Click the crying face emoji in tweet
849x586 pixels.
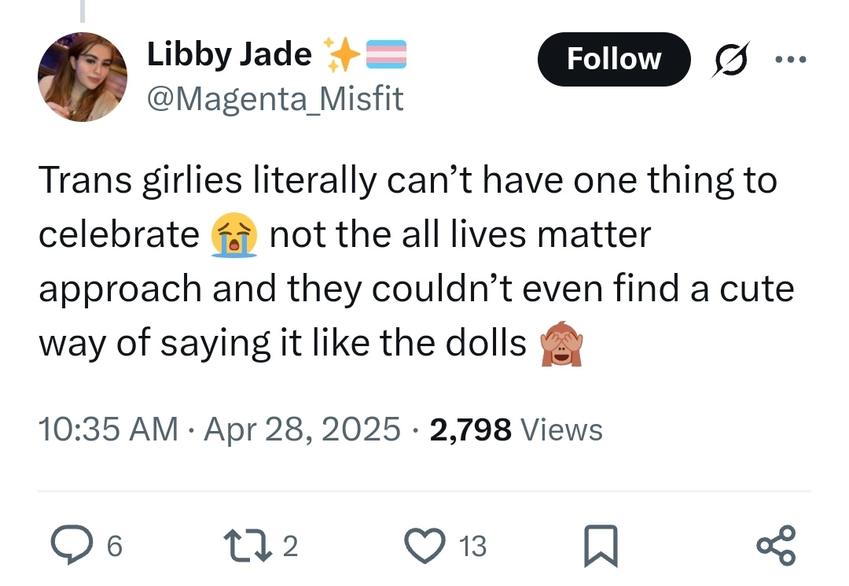pos(233,237)
